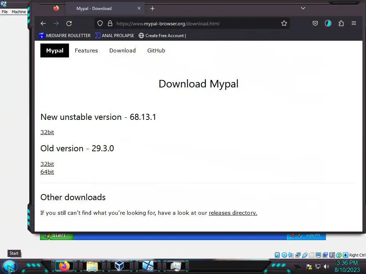Image resolution: width=366 pixels, height=274 pixels.
Task: Click the Mypal home logo button
Action: [55, 51]
